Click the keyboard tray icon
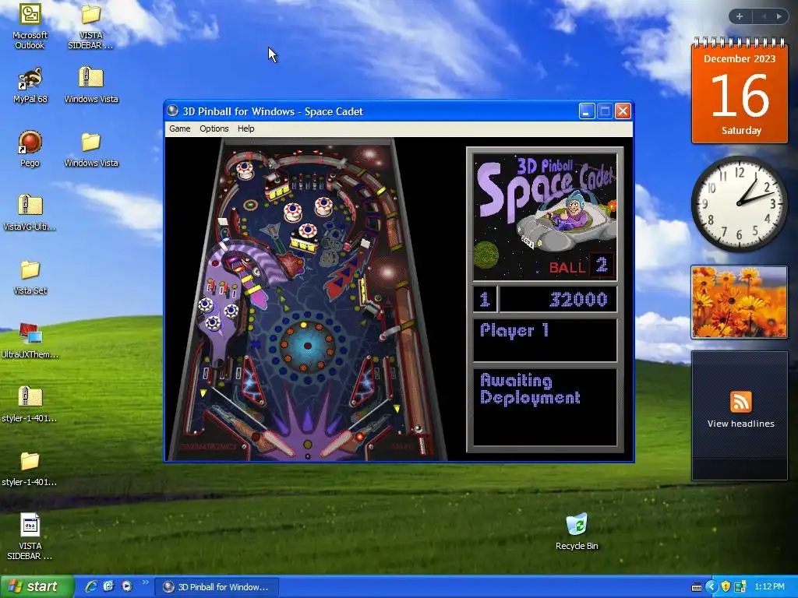The height and width of the screenshot is (598, 798). coord(697,587)
